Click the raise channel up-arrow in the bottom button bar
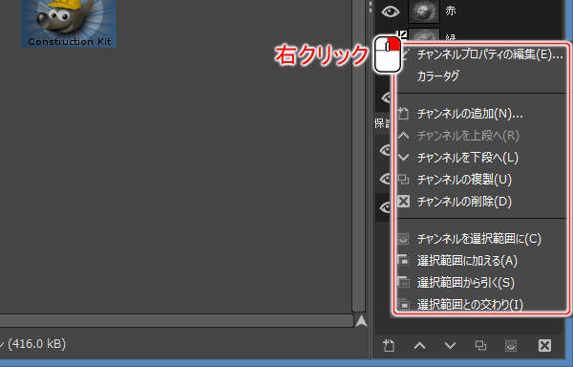The image size is (573, 367). pyautogui.click(x=419, y=345)
